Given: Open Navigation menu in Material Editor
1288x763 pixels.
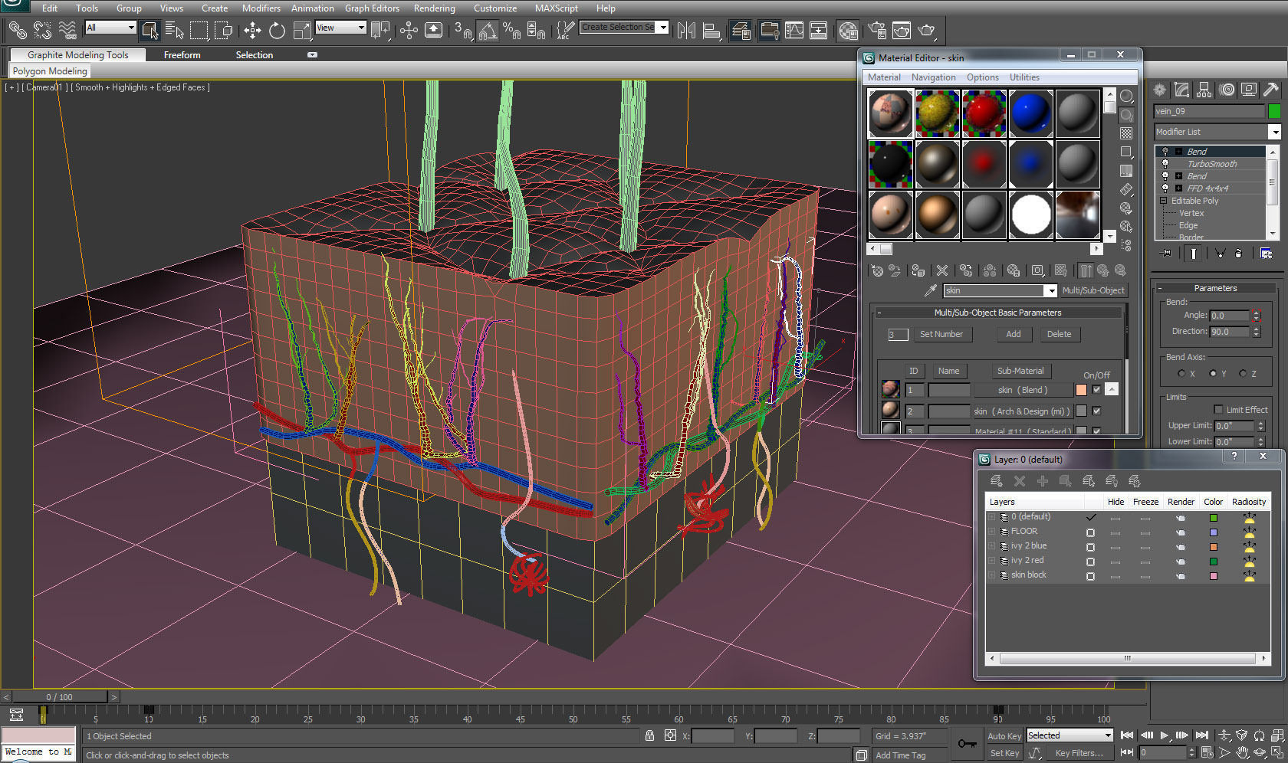Looking at the screenshot, I should coord(934,77).
